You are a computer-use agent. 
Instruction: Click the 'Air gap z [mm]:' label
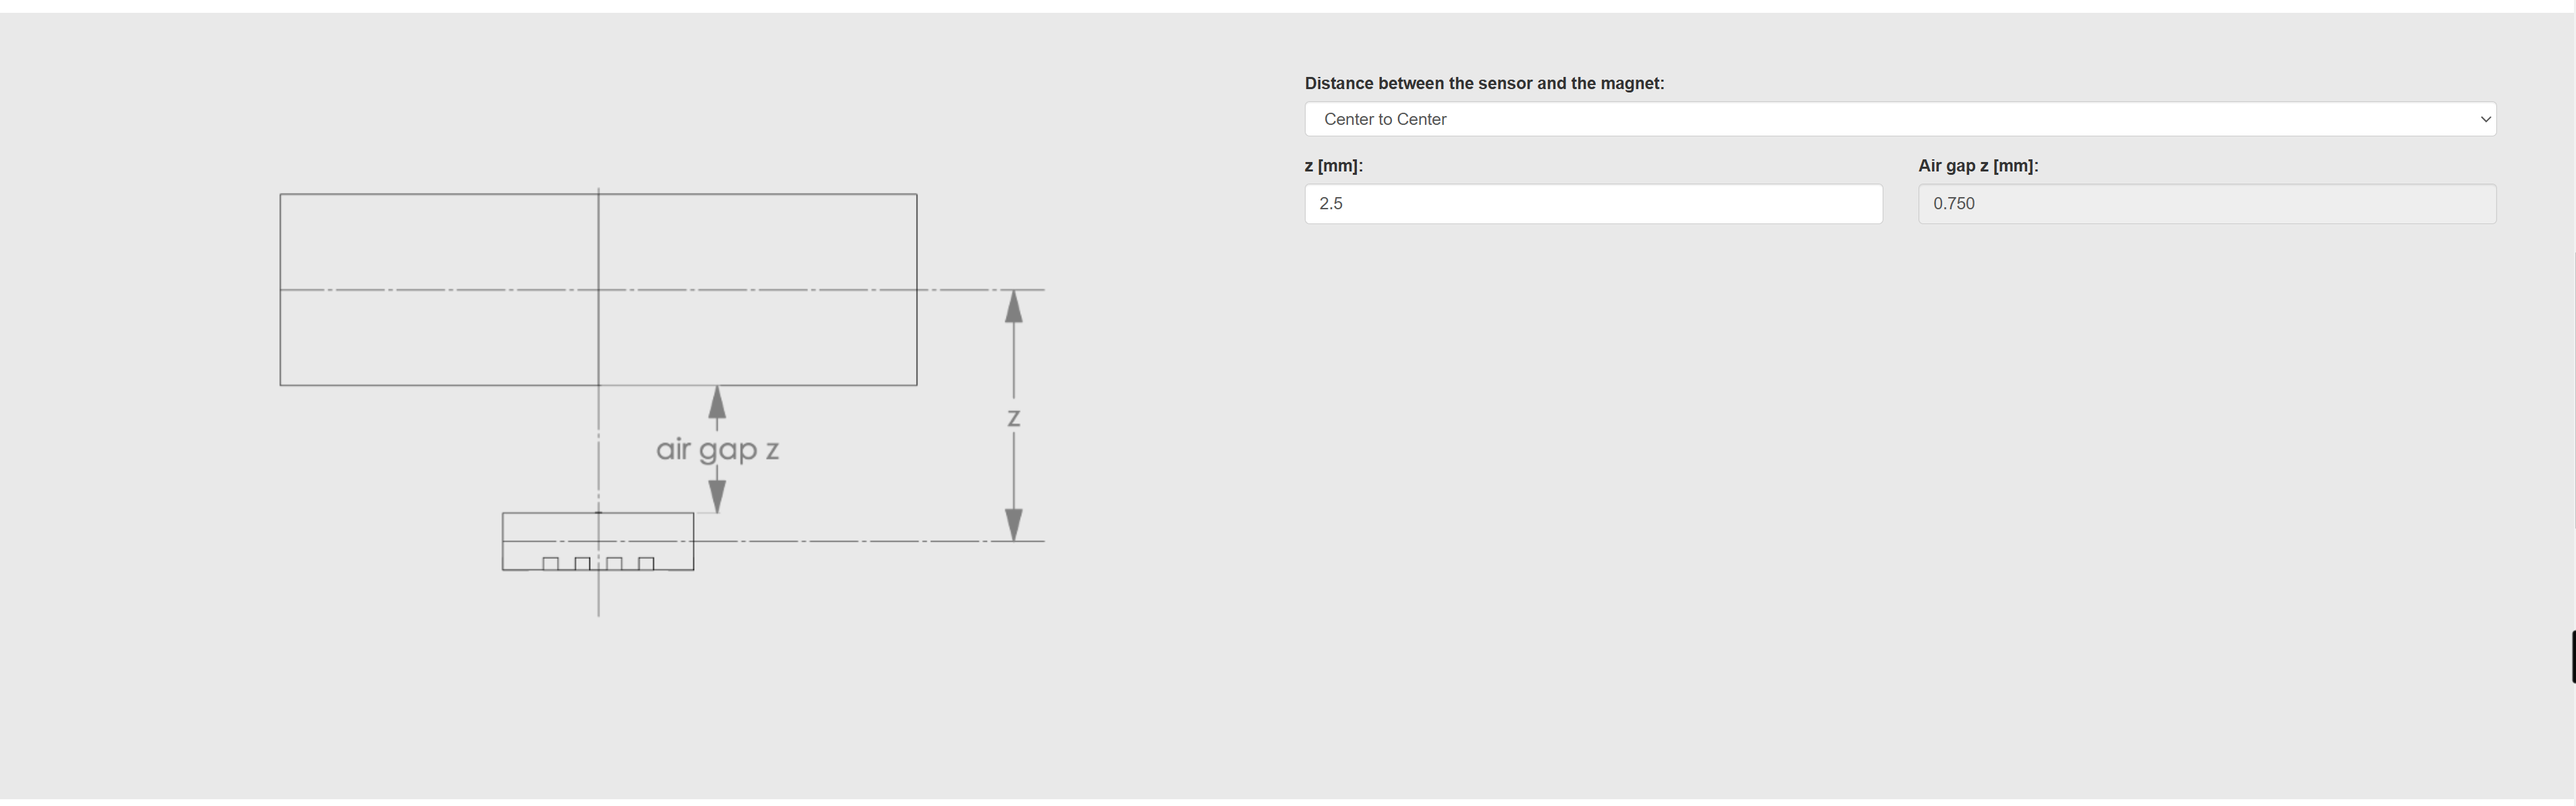click(1978, 166)
